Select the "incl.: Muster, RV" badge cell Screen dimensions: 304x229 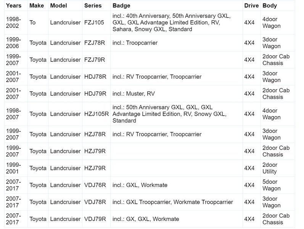coord(134,94)
